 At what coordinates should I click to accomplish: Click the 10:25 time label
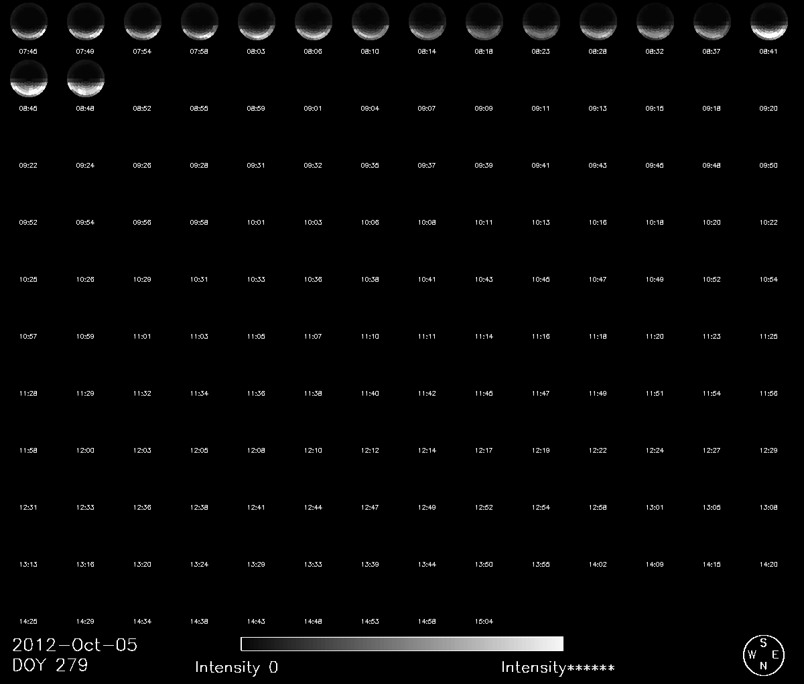click(28, 279)
